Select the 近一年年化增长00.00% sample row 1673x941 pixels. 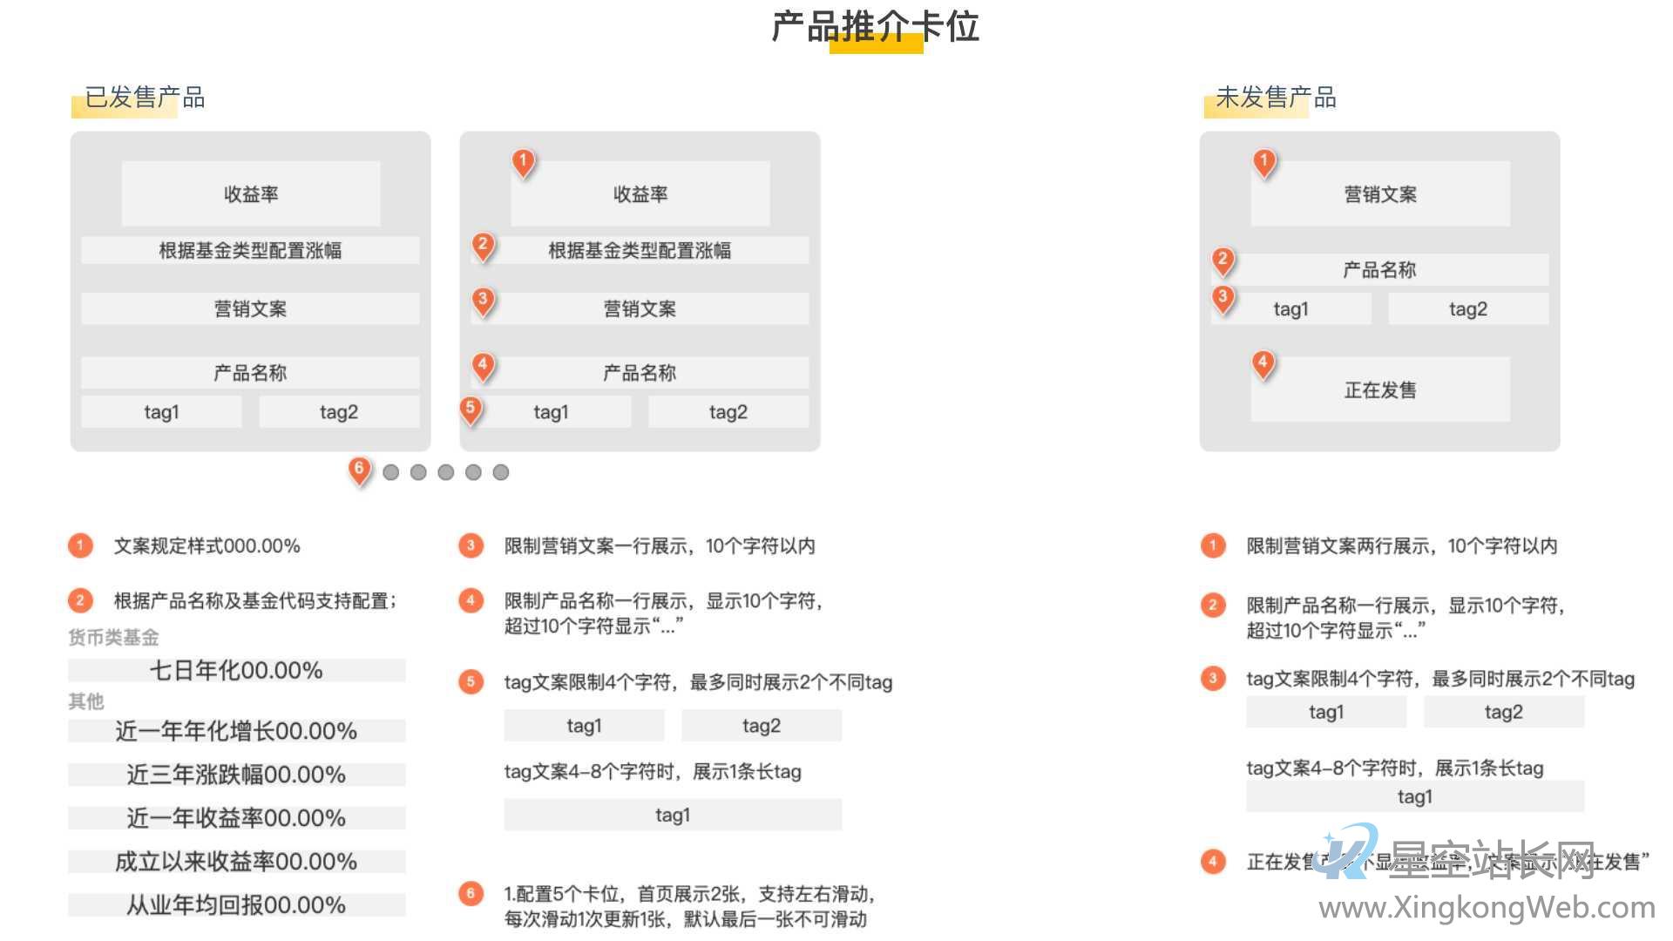pos(237,731)
